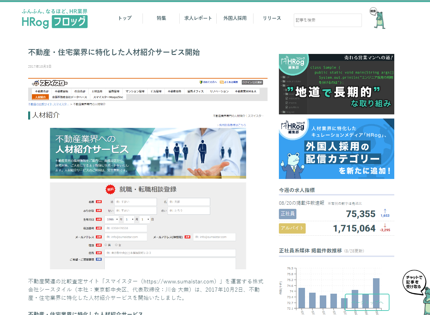Open the '外国人採用の配信カテゴリー' sidebar banner
The image size is (430, 315).
point(337,149)
